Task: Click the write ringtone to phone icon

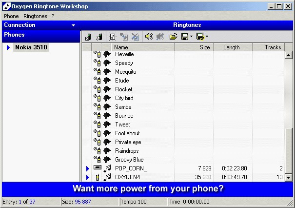Action: tap(99, 37)
